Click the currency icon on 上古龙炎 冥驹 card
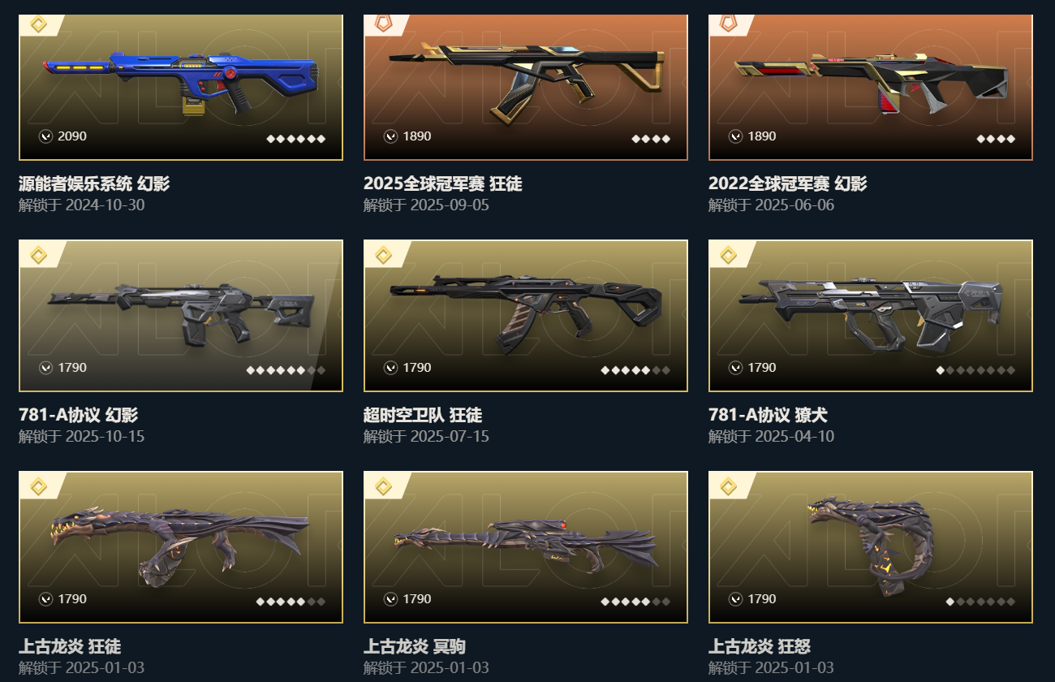 tap(391, 599)
